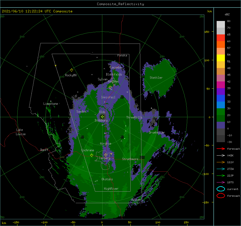This screenshot has height=226, width=241.
Task: Click the 150 value on the right axis
Action: click(x=207, y=32)
